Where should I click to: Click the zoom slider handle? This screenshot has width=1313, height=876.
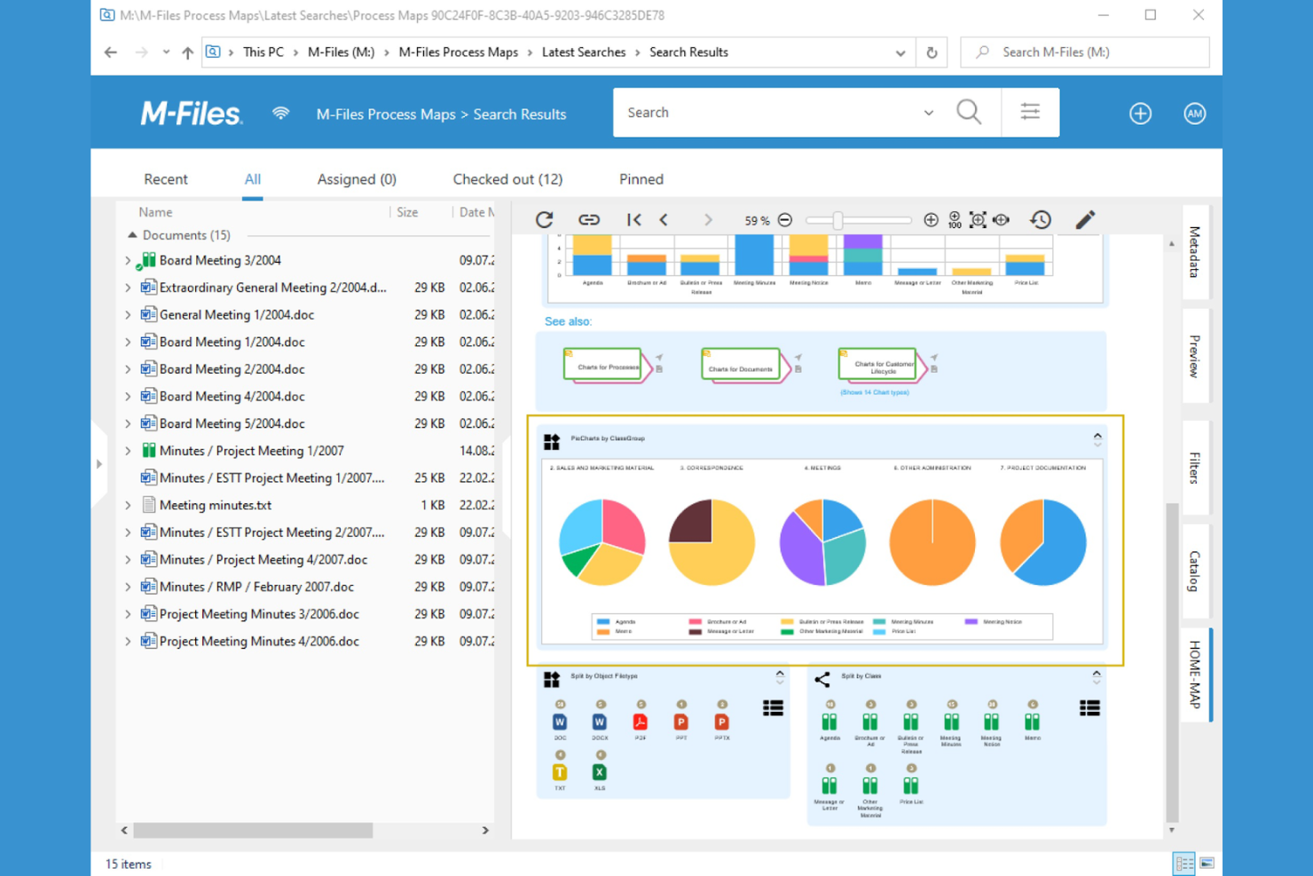tap(837, 220)
